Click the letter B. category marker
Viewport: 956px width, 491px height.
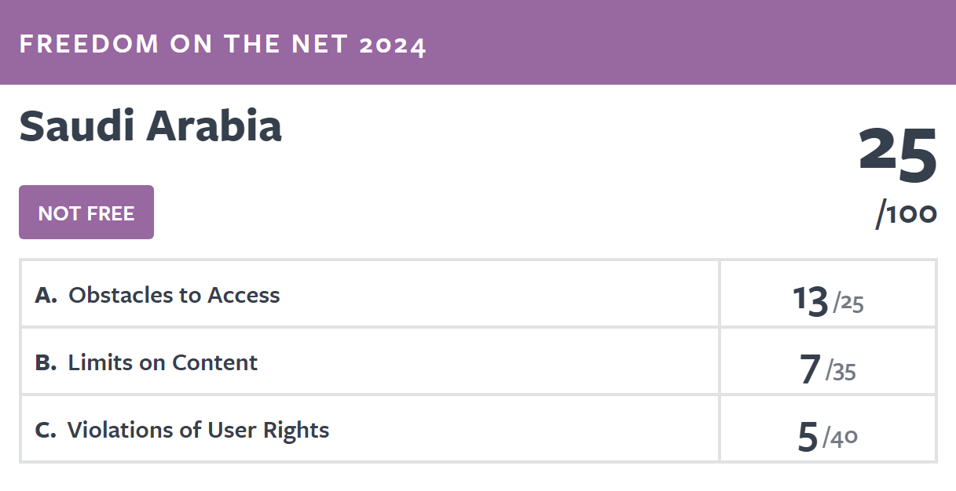(x=46, y=363)
